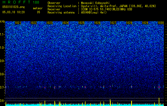Click the 'Observer' field label

click(54, 3)
